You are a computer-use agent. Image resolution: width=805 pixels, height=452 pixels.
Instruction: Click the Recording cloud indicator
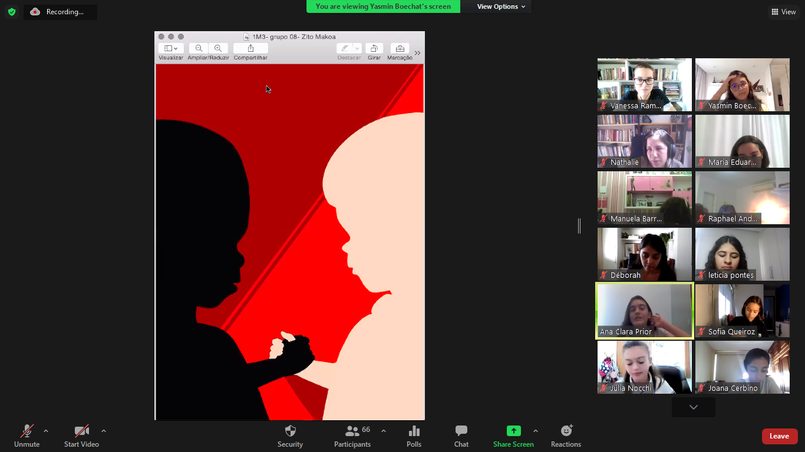[x=35, y=12]
